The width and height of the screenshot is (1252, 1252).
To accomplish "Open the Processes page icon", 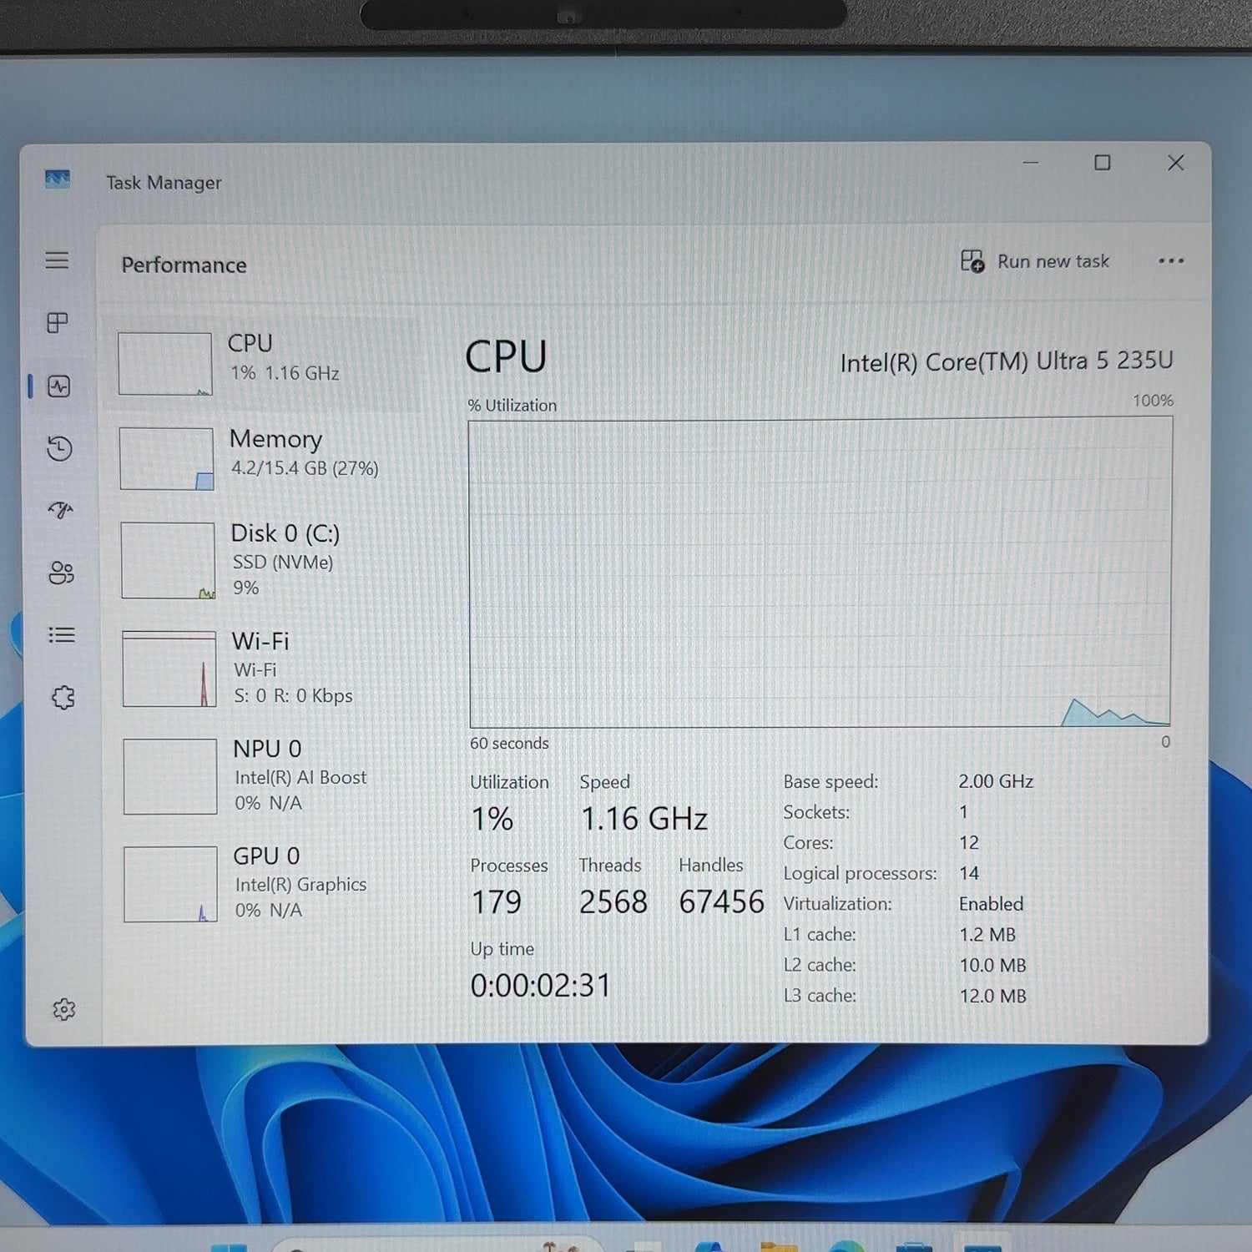I will point(58,322).
